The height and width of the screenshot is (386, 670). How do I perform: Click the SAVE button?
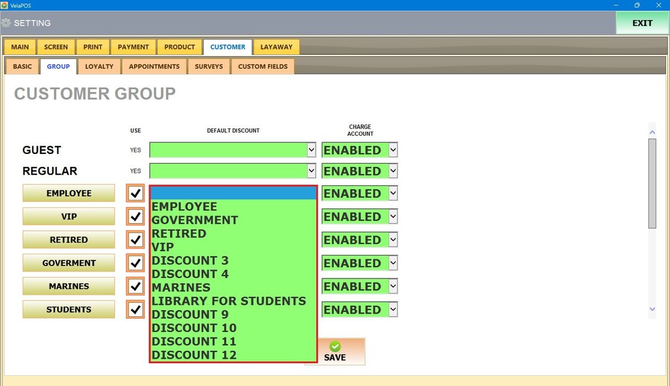[x=335, y=352]
